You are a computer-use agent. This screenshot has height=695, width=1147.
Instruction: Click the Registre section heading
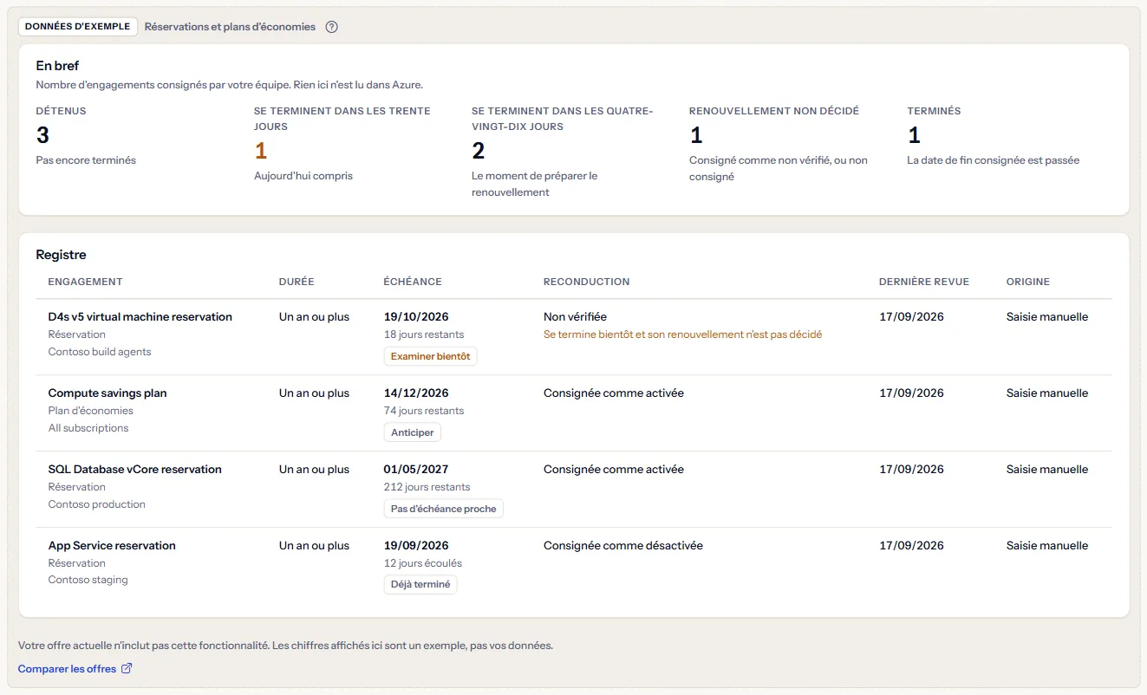tap(62, 255)
